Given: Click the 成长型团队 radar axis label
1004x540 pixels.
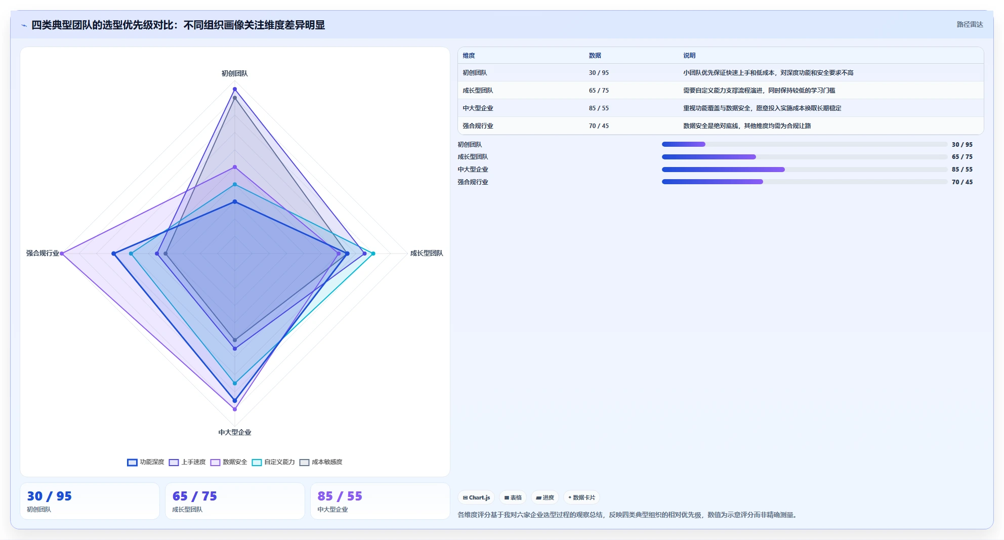Looking at the screenshot, I should pyautogui.click(x=427, y=253).
